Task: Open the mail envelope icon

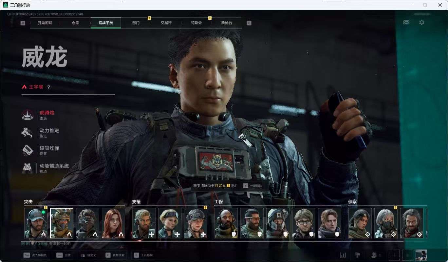Action: [406, 22]
